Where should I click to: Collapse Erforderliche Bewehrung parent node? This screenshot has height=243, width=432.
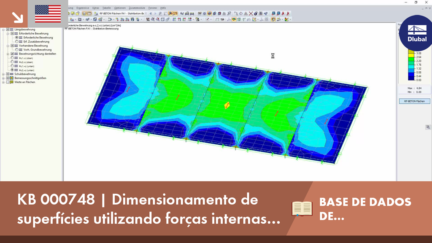coord(8,34)
